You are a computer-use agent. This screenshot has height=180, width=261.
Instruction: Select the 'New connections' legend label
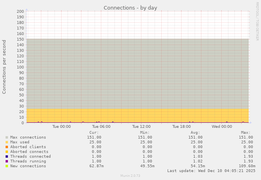tap(28, 166)
